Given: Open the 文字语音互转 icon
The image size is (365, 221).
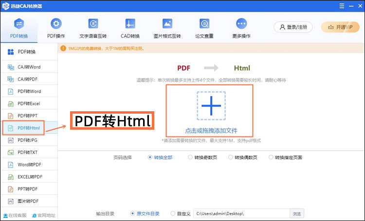Looking at the screenshot, I should point(93,24).
